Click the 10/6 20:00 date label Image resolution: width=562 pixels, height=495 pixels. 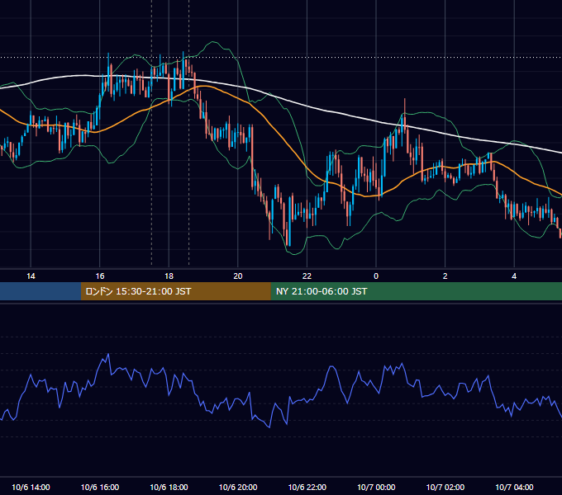[238, 487]
